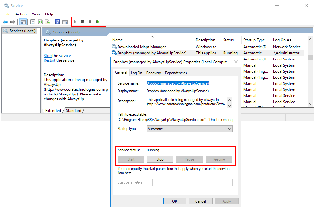Viewport: 315px width, 208px height.
Task: Click the services list vertical scrollbar thumb
Action: click(310, 57)
